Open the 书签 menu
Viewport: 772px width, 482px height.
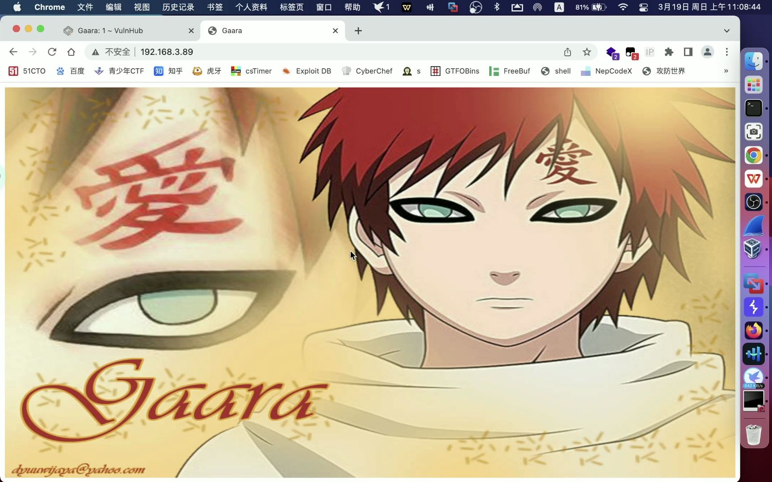click(x=215, y=7)
